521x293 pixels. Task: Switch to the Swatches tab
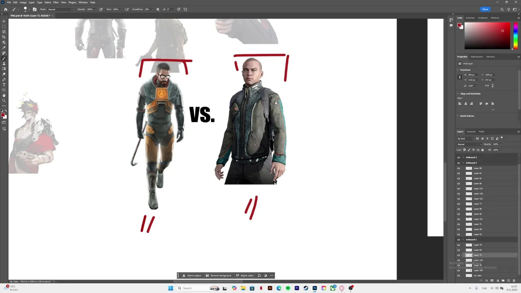point(470,18)
